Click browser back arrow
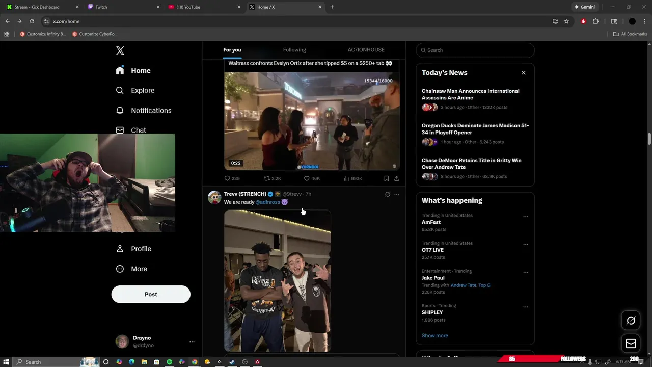The height and width of the screenshot is (367, 652). point(7,21)
